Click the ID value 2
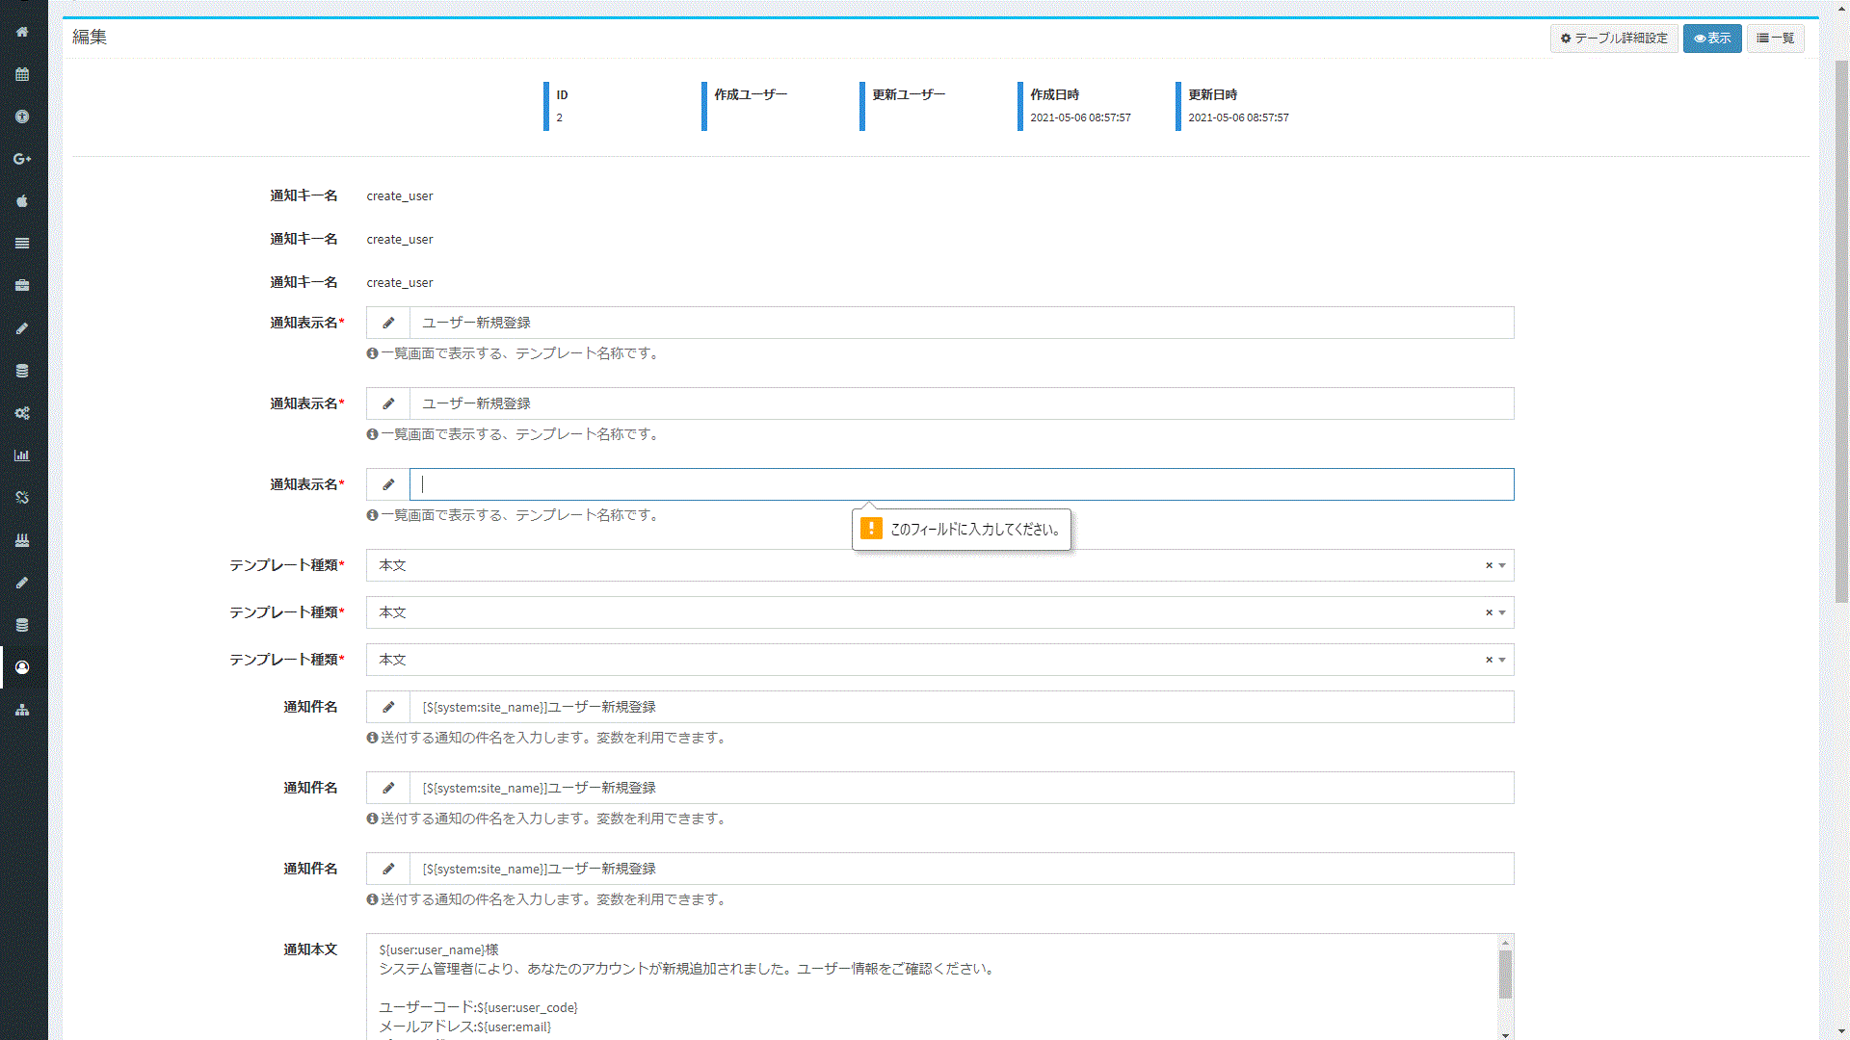1850x1040 pixels. click(x=559, y=117)
